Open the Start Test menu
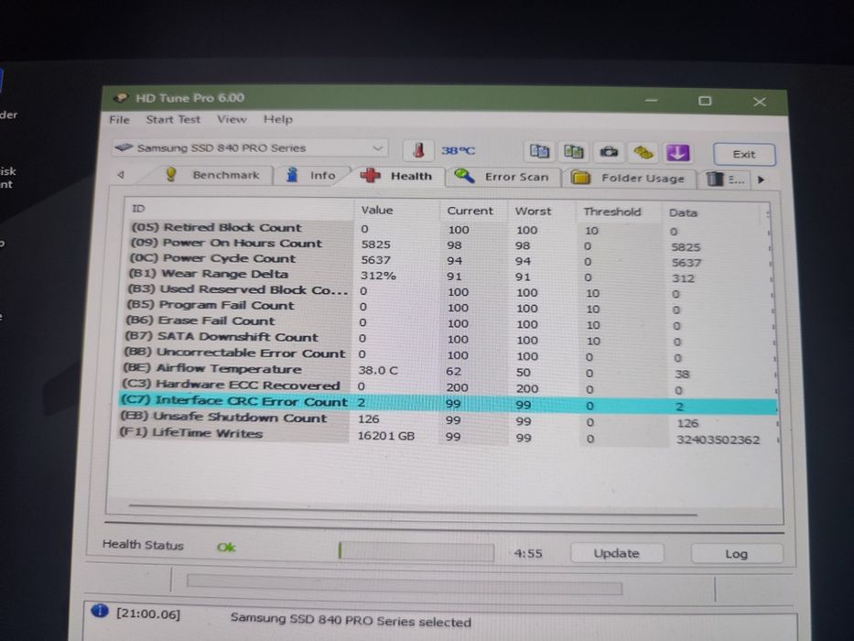The height and width of the screenshot is (641, 854). coord(173,119)
